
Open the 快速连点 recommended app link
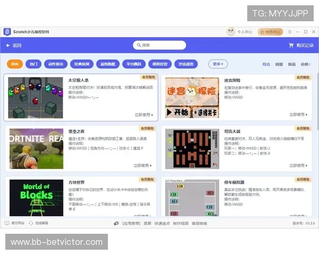[162, 224]
